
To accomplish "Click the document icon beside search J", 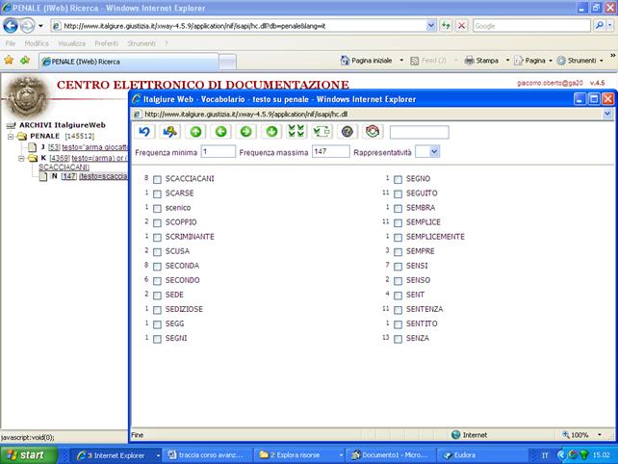I will pyautogui.click(x=33, y=147).
